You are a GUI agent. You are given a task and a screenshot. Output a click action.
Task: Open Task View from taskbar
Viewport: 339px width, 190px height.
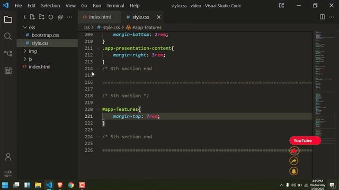16,185
